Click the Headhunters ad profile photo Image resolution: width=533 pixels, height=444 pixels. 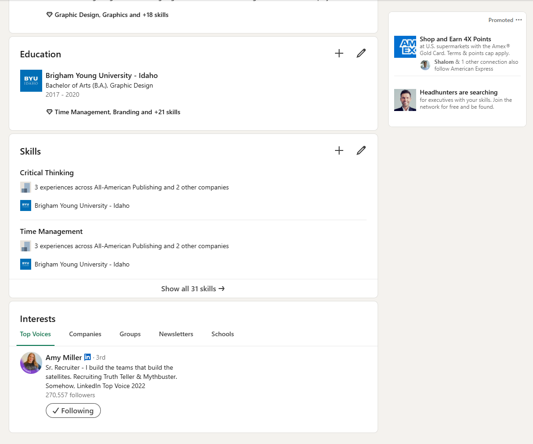(405, 100)
